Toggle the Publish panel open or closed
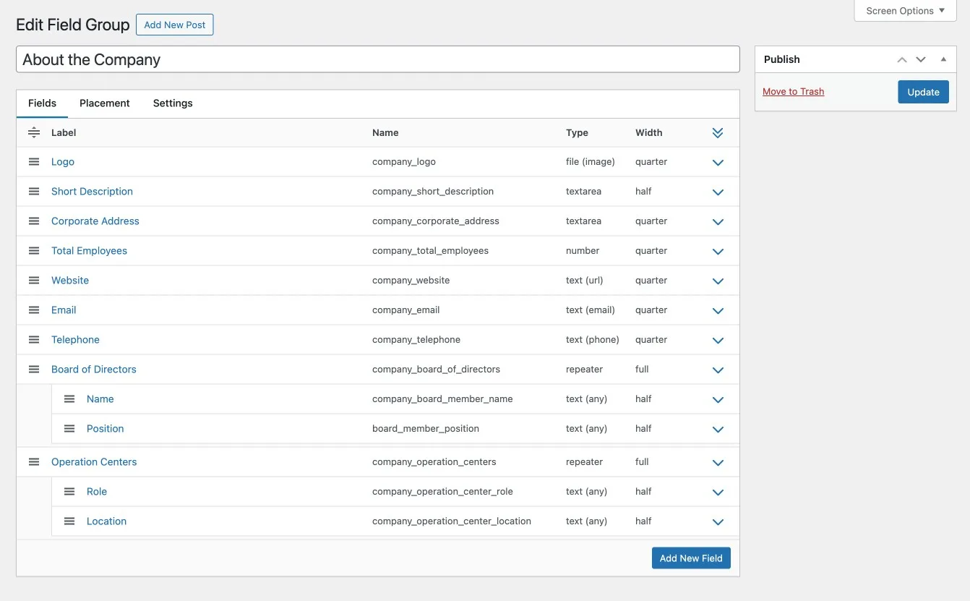 click(x=943, y=59)
